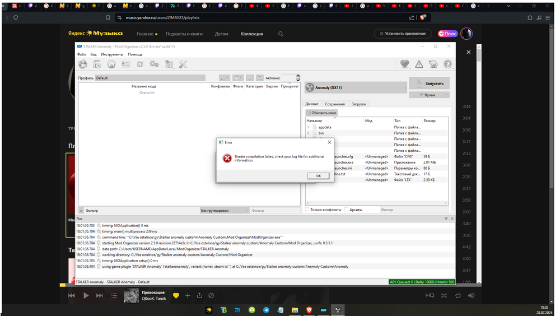Expand the bin folder row
Viewport: 560px width, 316px height.
point(308,133)
